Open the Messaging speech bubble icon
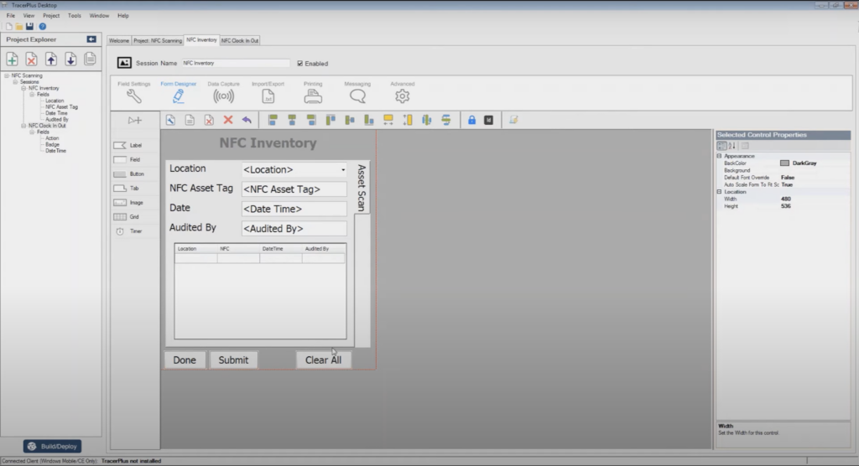This screenshot has width=859, height=466. click(x=357, y=96)
